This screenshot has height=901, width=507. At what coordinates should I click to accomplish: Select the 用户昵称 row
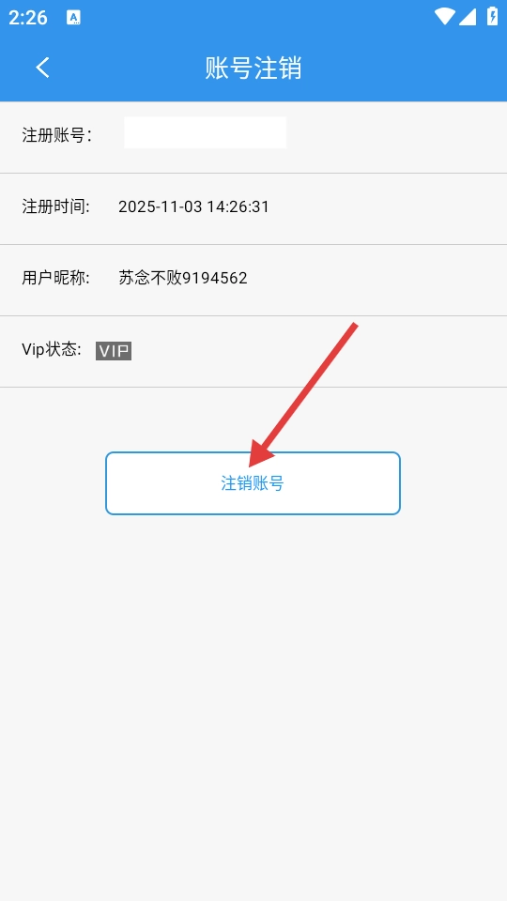click(x=253, y=280)
